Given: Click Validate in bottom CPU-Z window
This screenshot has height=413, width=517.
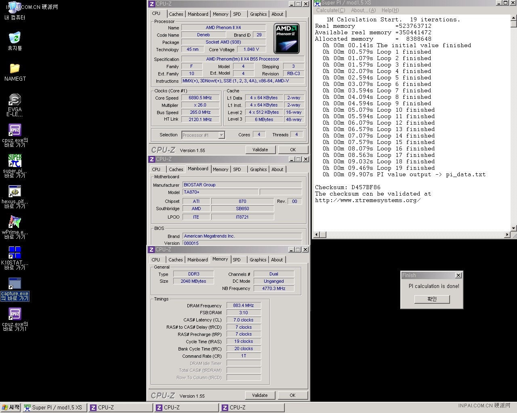Looking at the screenshot, I should pos(260,395).
